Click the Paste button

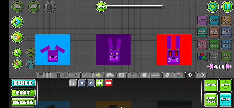[x=214, y=20]
